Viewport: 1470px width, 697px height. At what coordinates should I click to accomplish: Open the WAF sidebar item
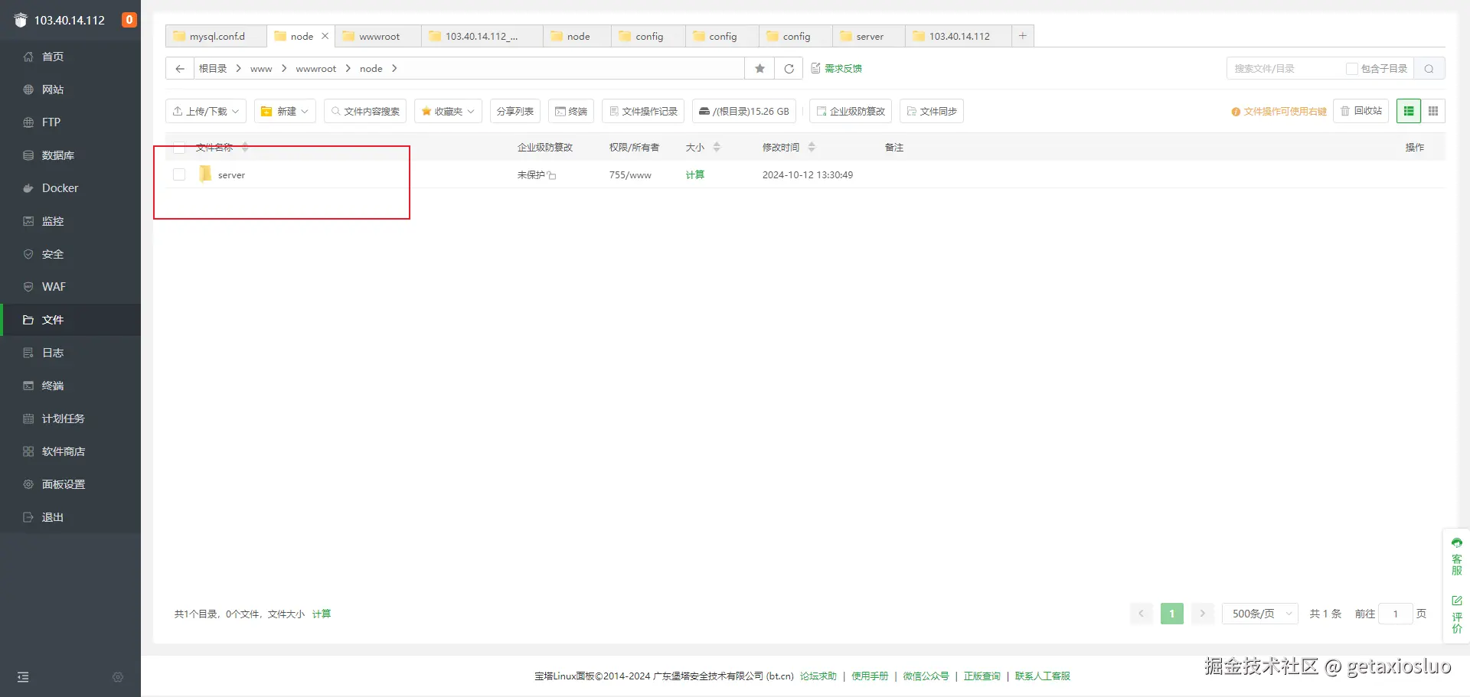(x=70, y=287)
